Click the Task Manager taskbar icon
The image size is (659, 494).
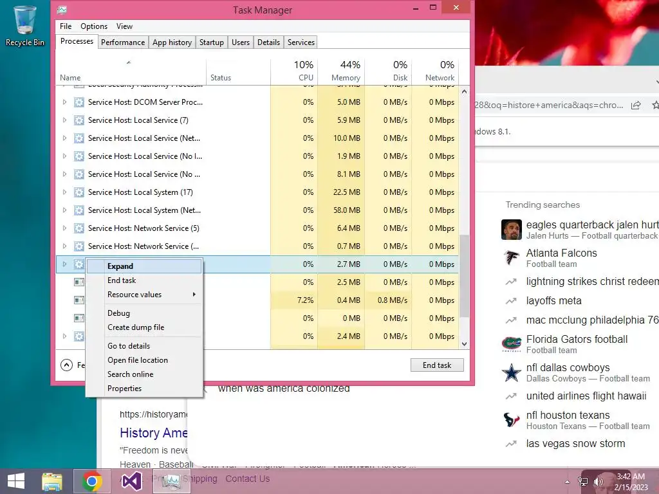point(171,481)
